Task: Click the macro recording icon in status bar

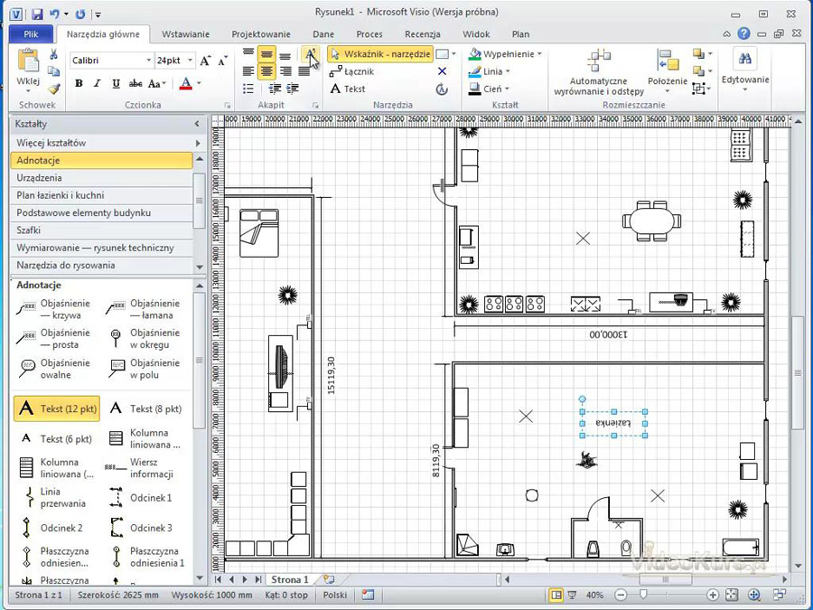Action: [369, 595]
